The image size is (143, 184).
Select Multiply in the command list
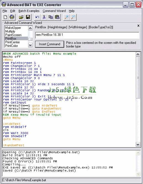pos(16,31)
